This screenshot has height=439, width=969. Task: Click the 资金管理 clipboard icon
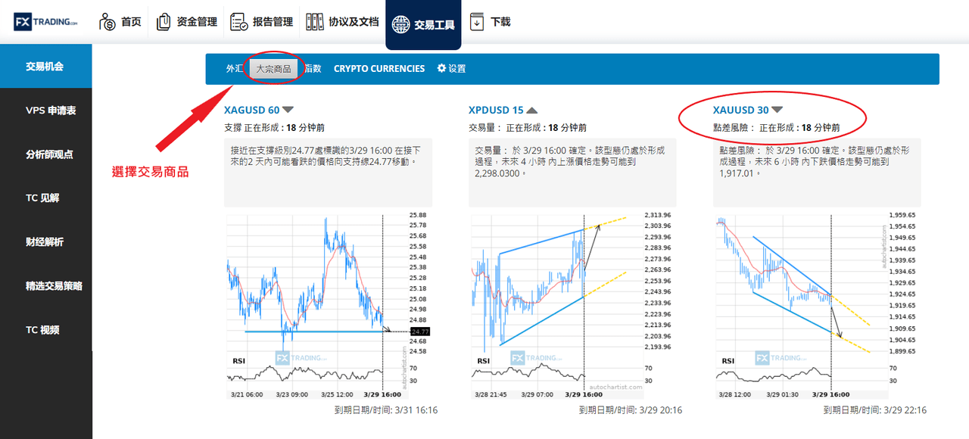click(x=164, y=22)
